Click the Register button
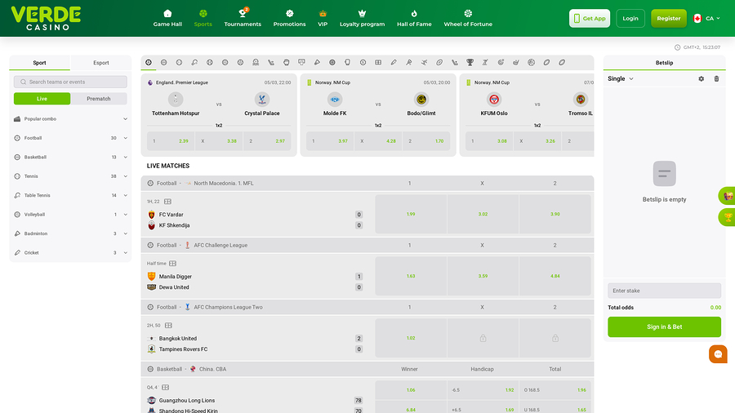The image size is (735, 413). [668, 18]
